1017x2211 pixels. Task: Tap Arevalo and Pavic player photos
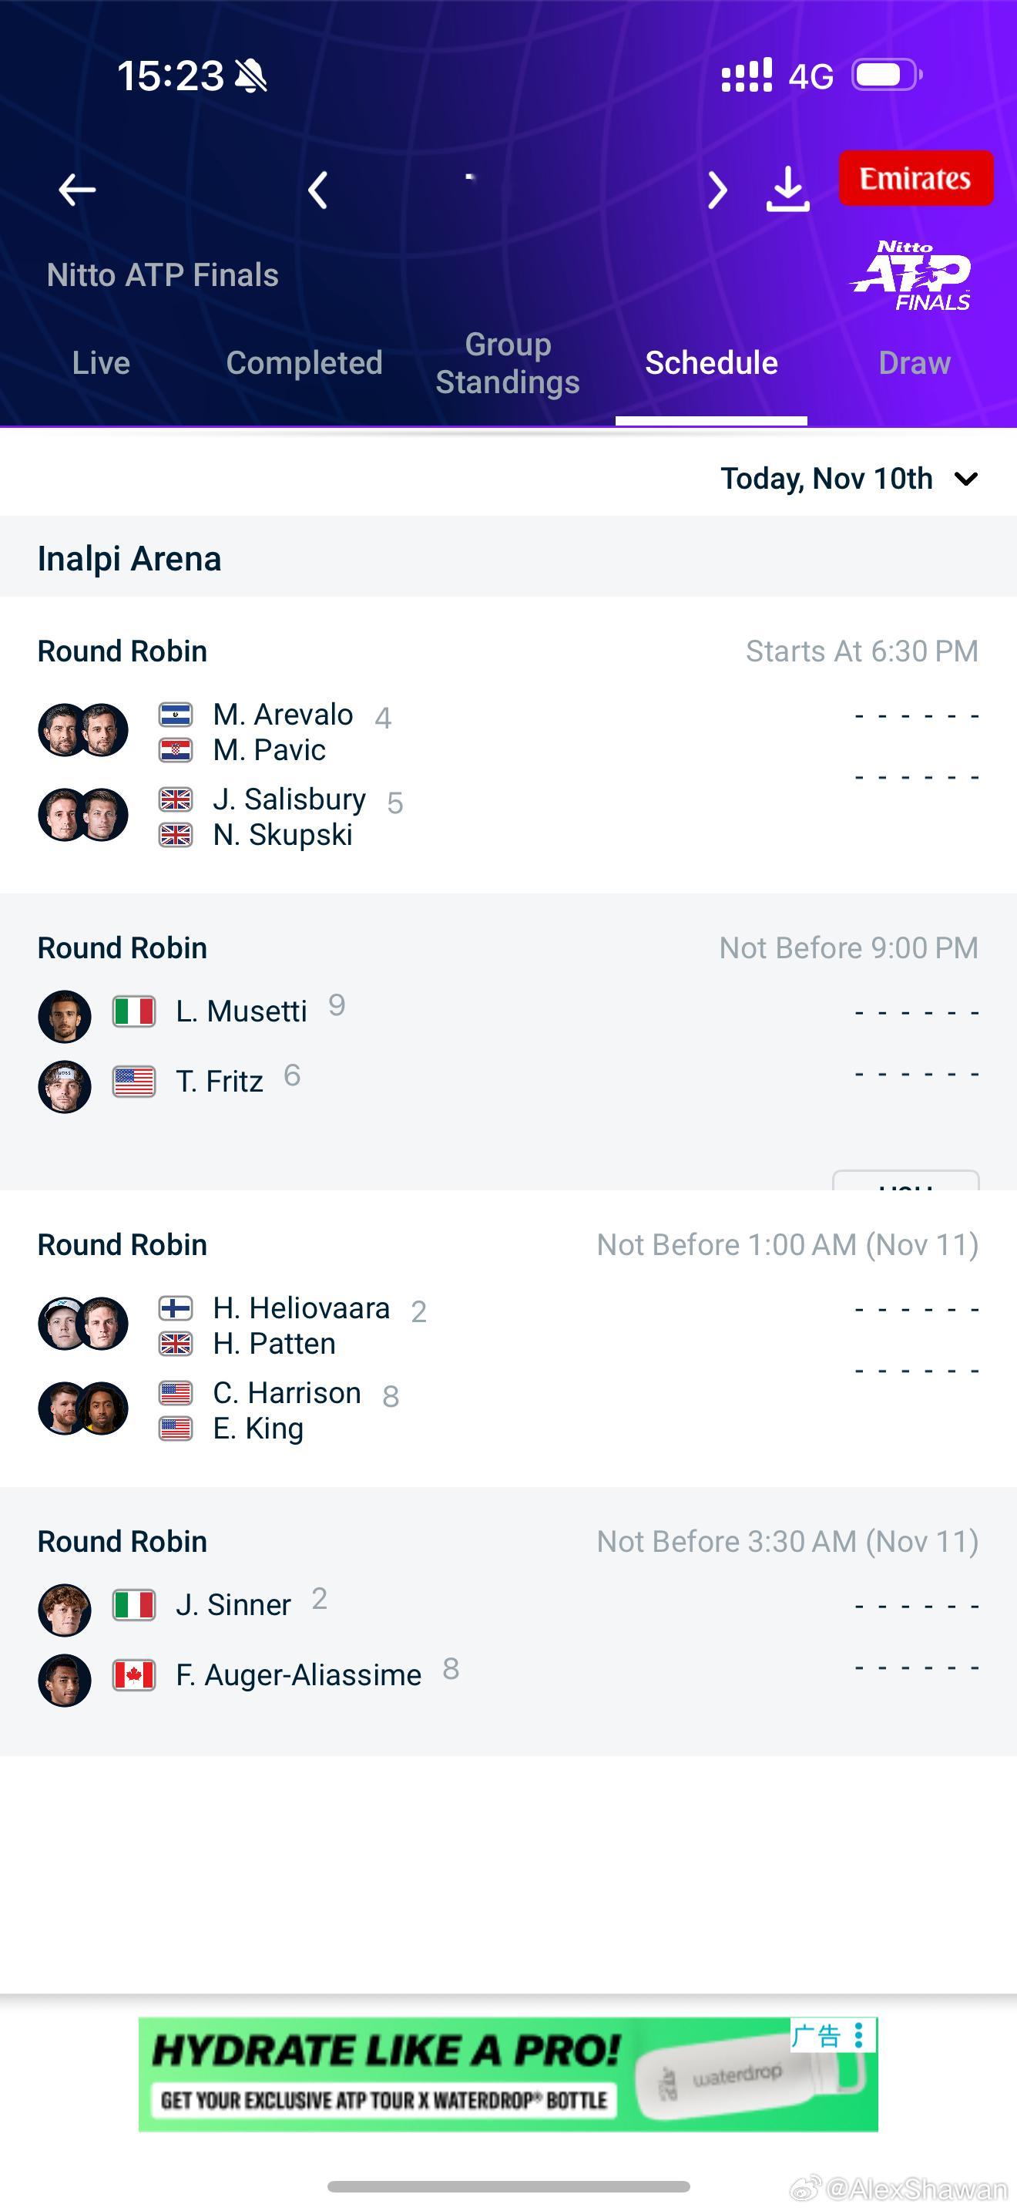83,730
